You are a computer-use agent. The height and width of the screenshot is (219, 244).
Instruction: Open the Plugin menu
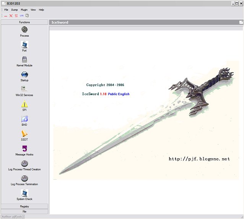click(24, 10)
